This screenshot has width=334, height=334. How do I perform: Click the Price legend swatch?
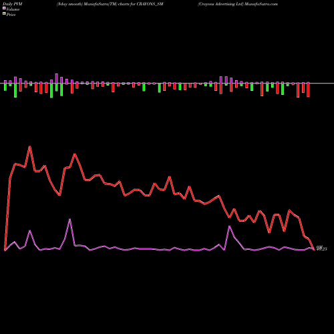[4, 14]
